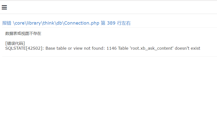Click the "doesn't exist" text

(188, 48)
